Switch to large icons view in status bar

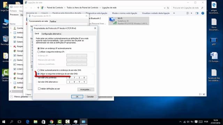204,94
